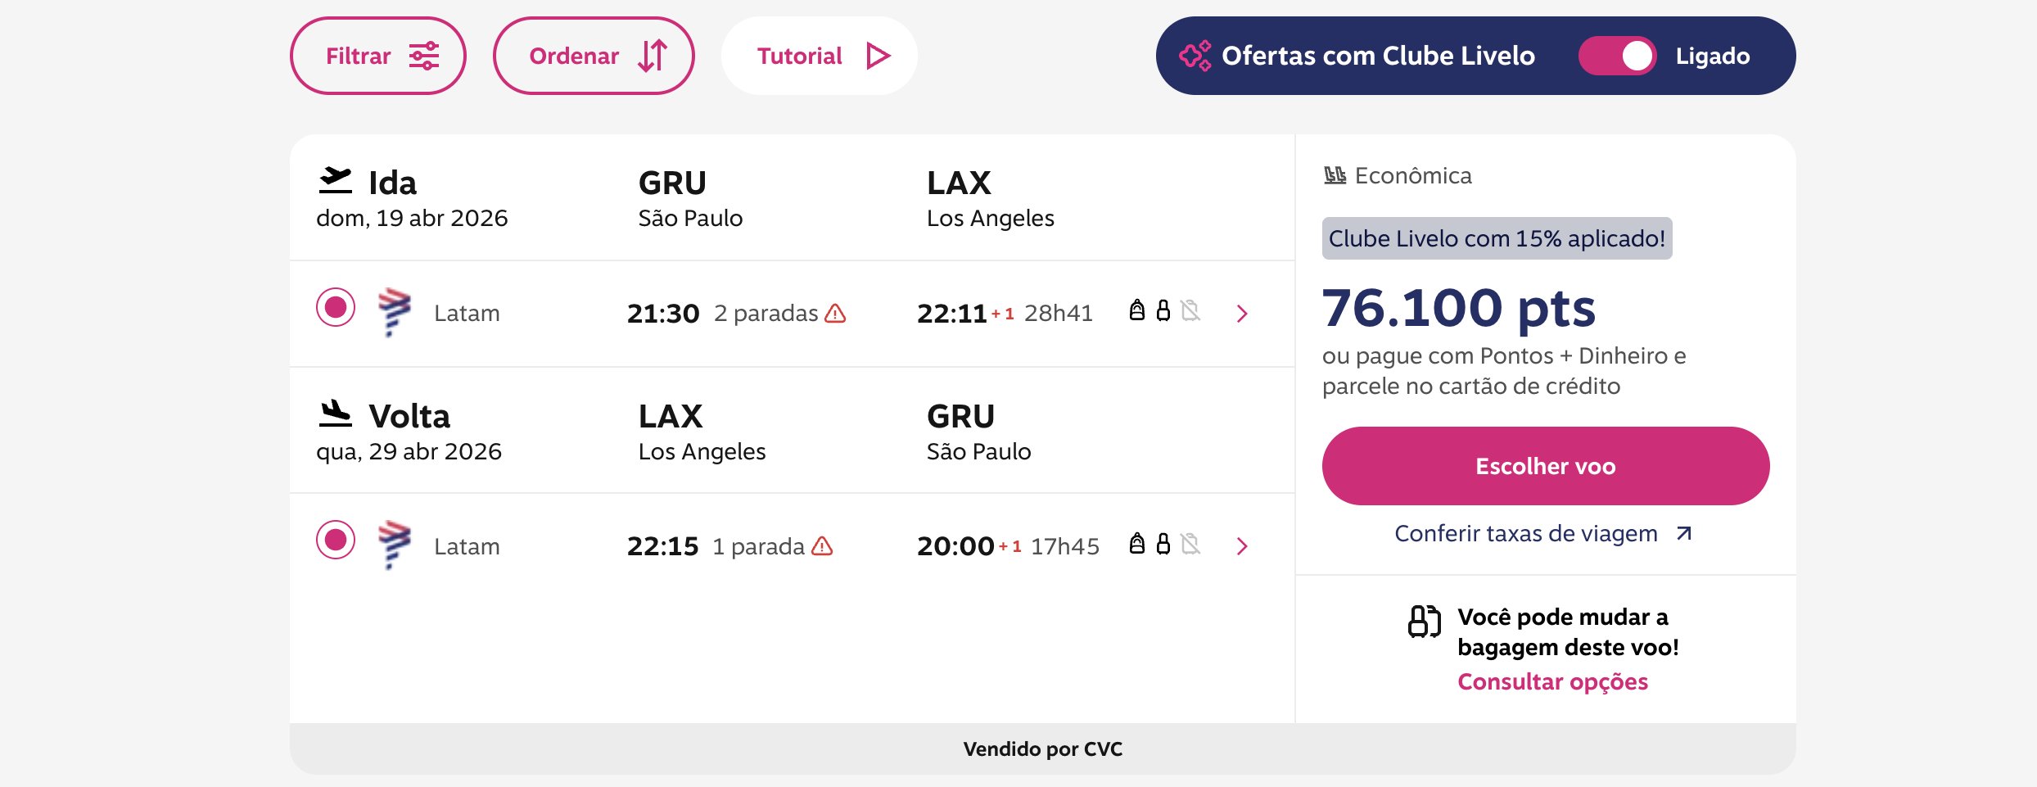2037x787 pixels.
Task: Expand return flight details chevron
Action: 1242,546
